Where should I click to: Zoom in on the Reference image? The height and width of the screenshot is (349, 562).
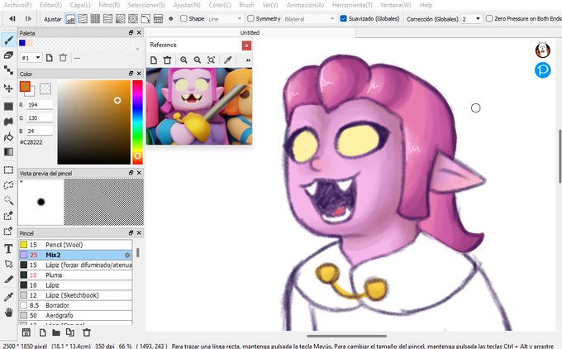click(183, 60)
